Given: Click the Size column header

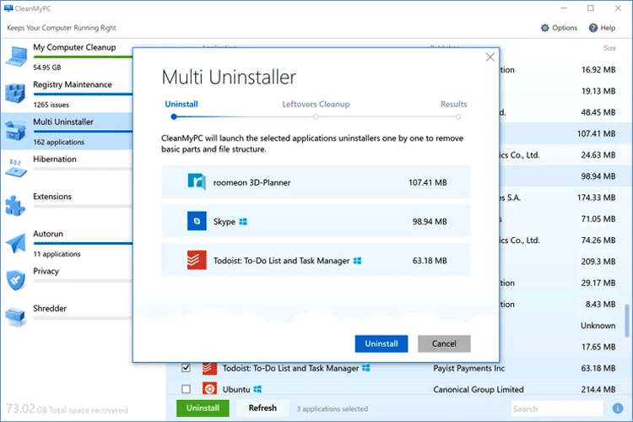Looking at the screenshot, I should pos(609,47).
